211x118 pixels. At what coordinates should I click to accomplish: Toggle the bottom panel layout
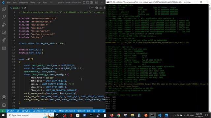click(x=88, y=3)
